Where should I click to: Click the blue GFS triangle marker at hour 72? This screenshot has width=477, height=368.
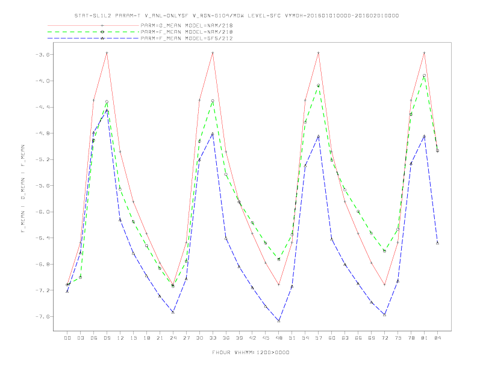tap(384, 314)
